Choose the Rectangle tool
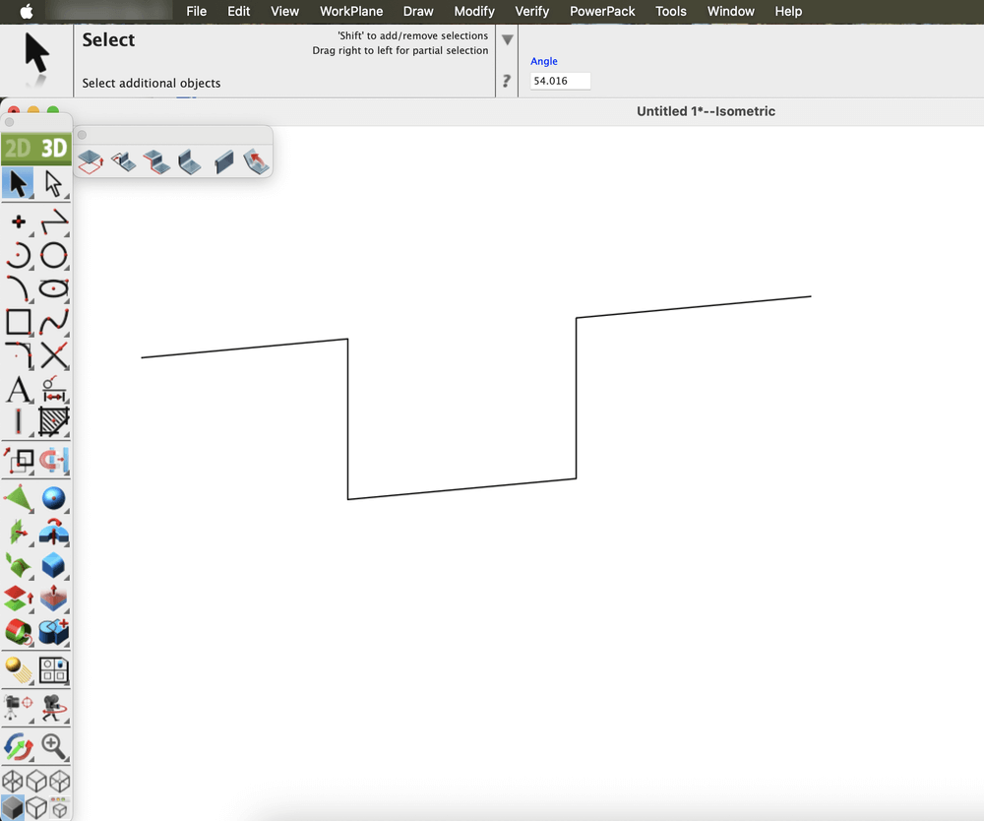The width and height of the screenshot is (984, 821). coord(19,321)
